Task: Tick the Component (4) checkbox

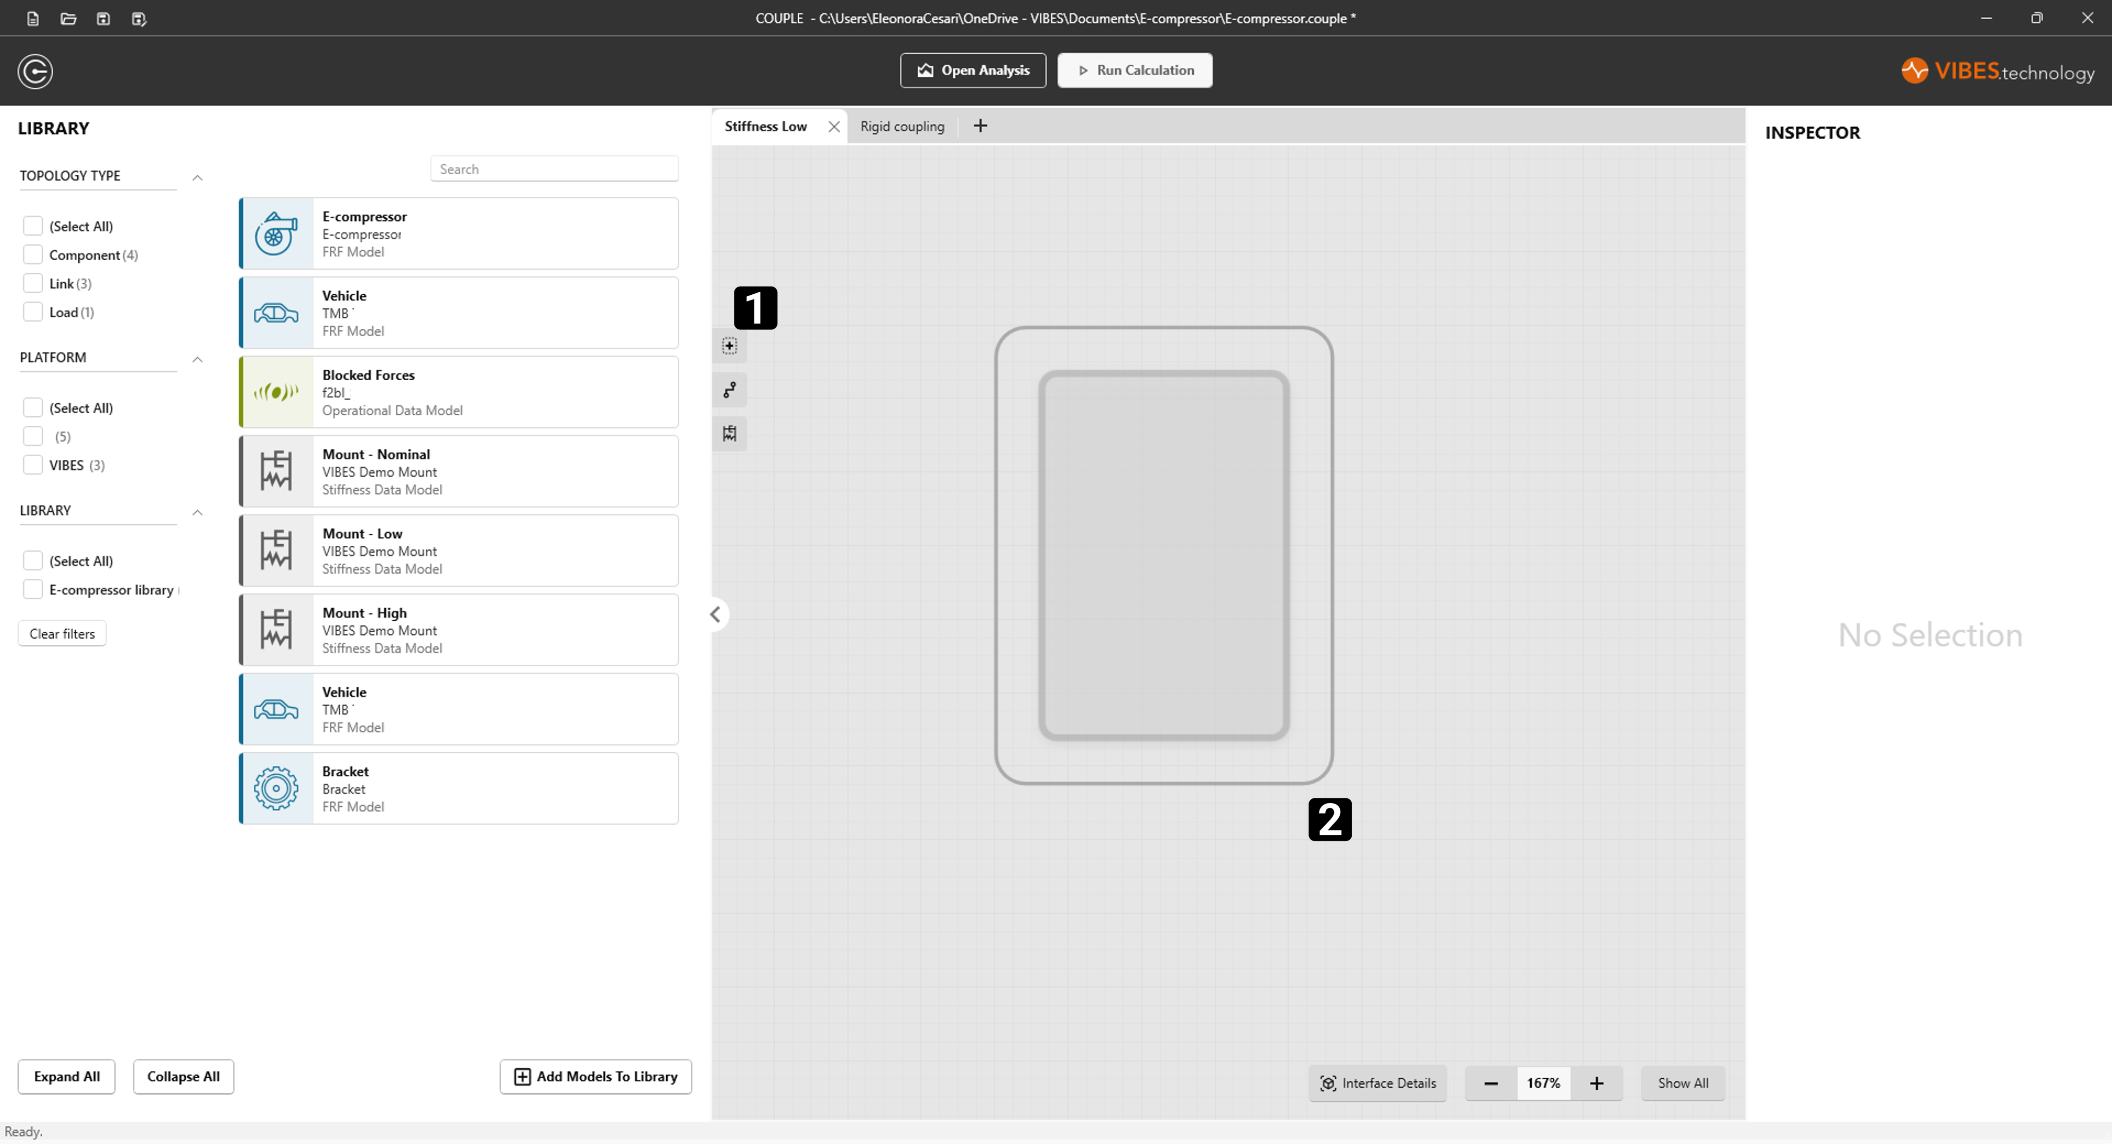Action: pyautogui.click(x=33, y=254)
